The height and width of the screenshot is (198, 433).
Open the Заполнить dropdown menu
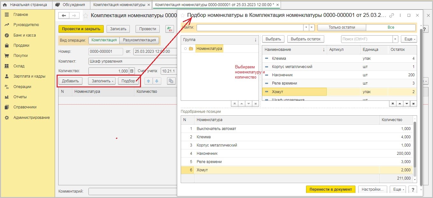[x=102, y=81]
